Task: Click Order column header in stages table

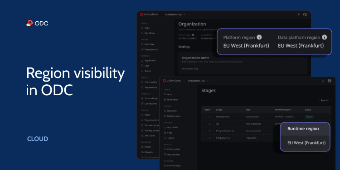Action: 207,110
